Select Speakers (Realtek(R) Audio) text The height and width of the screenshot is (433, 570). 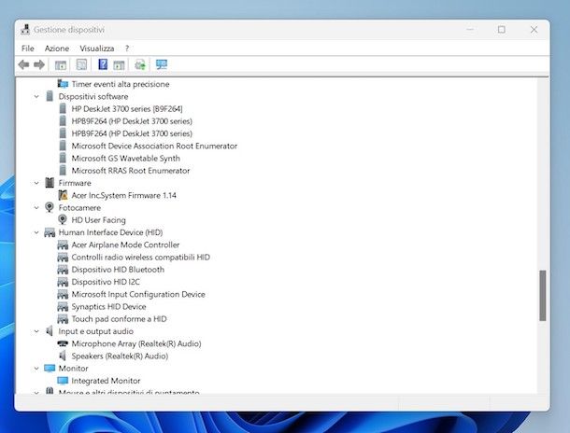[x=120, y=356]
